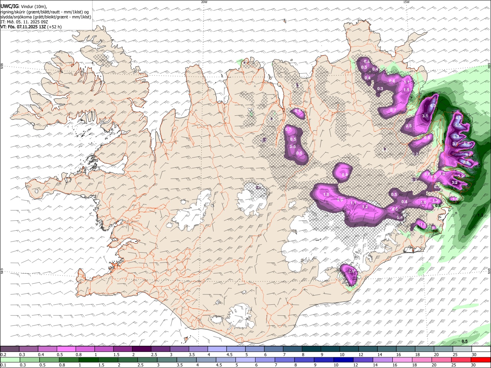Viewport: 491px width, 368px height.
Task: Click the '20W' longitude label
Action: coord(204,2)
